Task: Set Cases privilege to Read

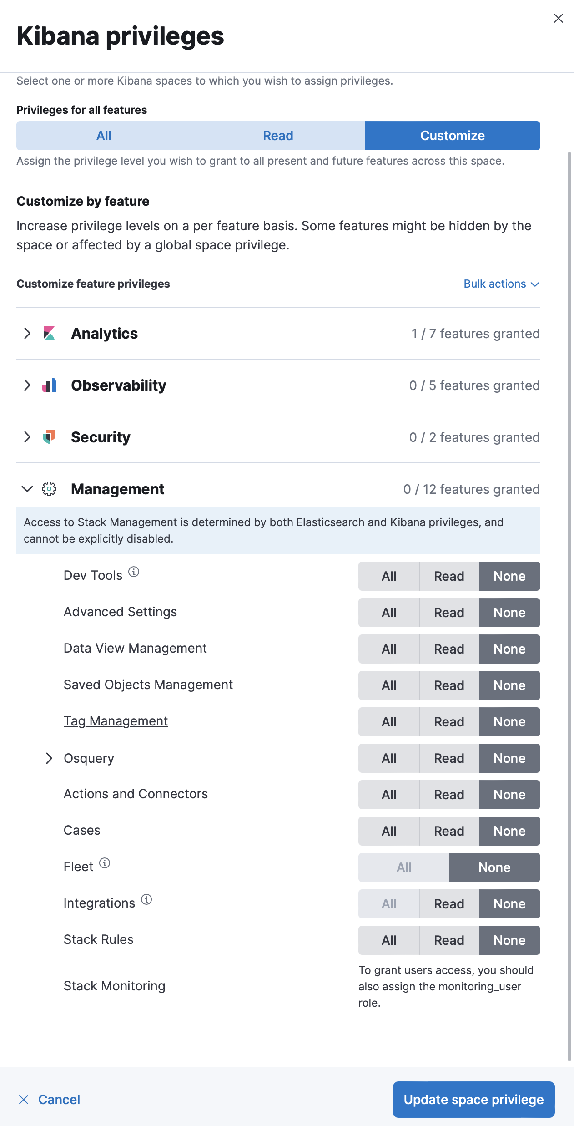Action: pyautogui.click(x=448, y=831)
